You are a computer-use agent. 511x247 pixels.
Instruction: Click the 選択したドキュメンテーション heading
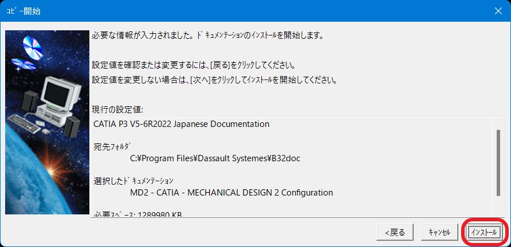[x=133, y=181]
